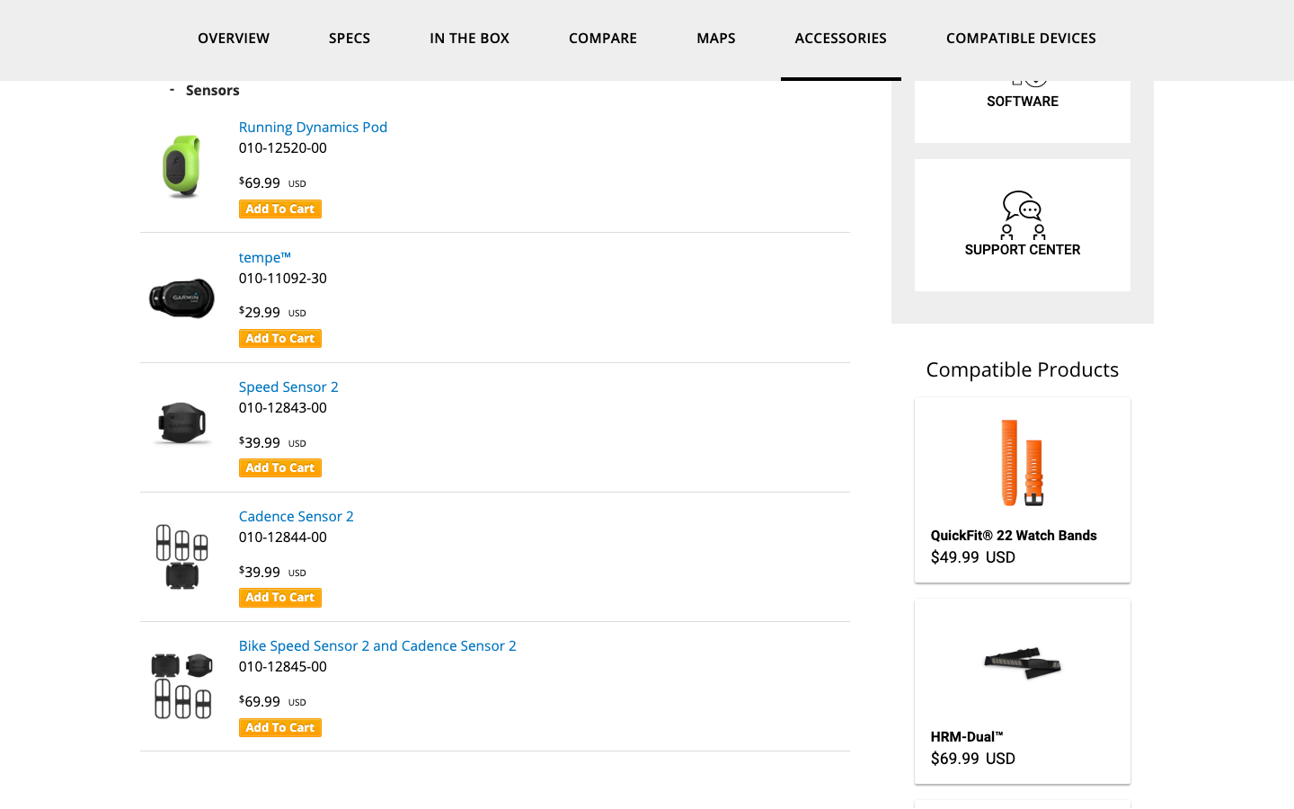The width and height of the screenshot is (1294, 809).
Task: Open QuickFit 22 Watch Bands product
Action: point(1014,535)
